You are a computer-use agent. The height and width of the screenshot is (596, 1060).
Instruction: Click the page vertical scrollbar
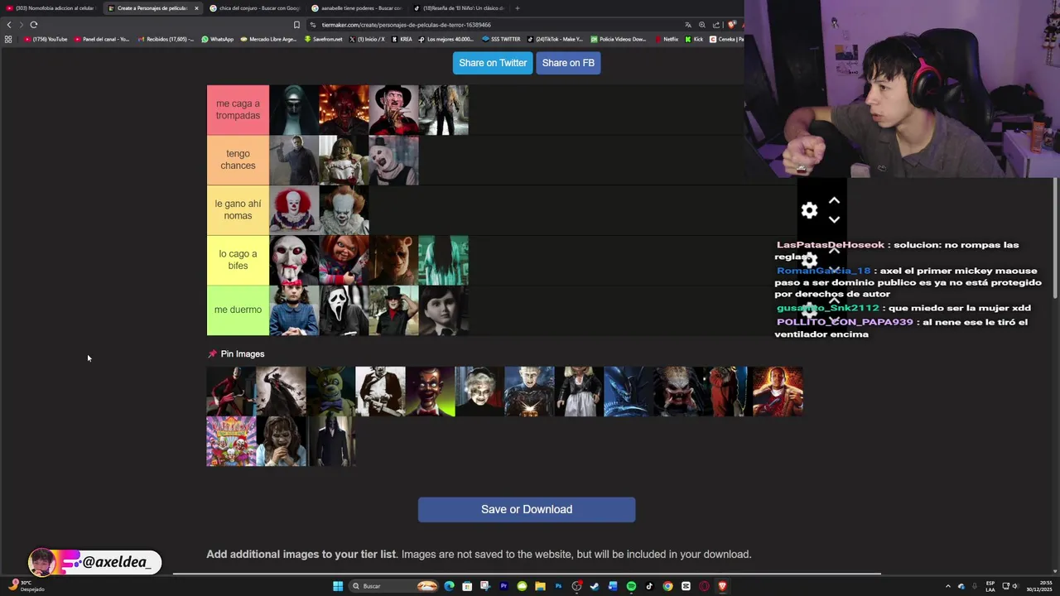(1055, 240)
